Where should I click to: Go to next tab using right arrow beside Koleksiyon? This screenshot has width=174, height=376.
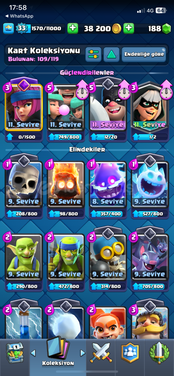[x=83, y=353]
